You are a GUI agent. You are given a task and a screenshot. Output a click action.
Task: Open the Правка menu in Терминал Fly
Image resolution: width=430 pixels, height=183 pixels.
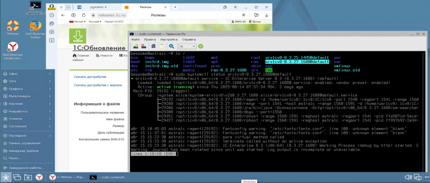point(150,39)
